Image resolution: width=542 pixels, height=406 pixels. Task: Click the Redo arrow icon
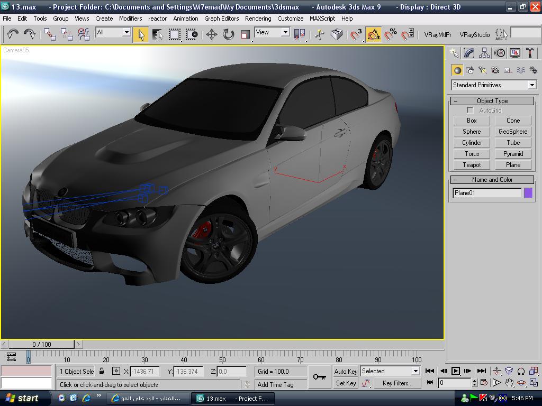click(x=30, y=34)
